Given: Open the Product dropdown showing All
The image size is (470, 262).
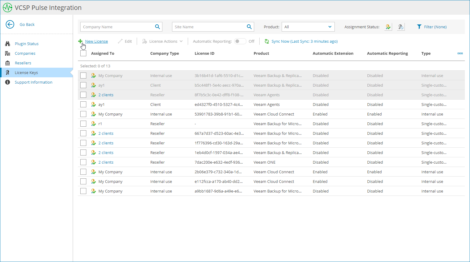Looking at the screenshot, I should pos(308,27).
